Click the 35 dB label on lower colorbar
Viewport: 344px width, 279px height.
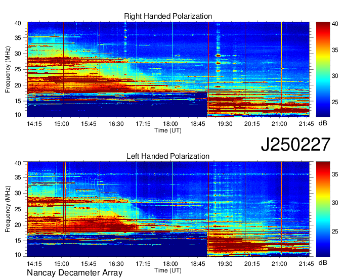335,174
